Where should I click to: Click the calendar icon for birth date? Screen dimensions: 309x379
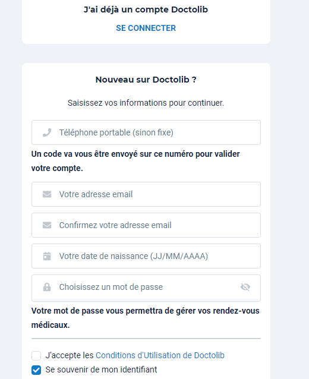click(x=47, y=256)
